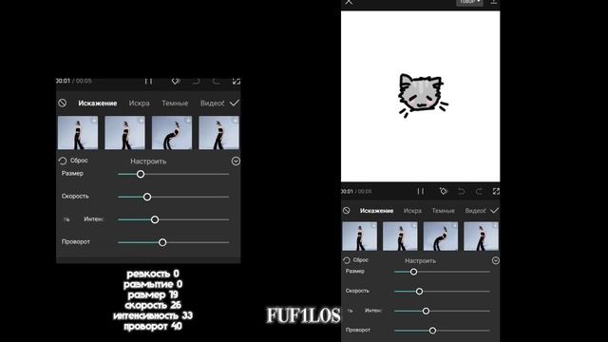Click Размер slider handle in left panel
Viewport: 608px width, 342px height.
141,174
